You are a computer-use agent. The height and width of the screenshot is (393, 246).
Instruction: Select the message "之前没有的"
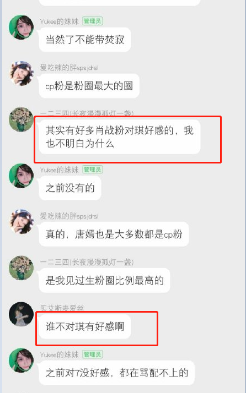click(x=70, y=188)
